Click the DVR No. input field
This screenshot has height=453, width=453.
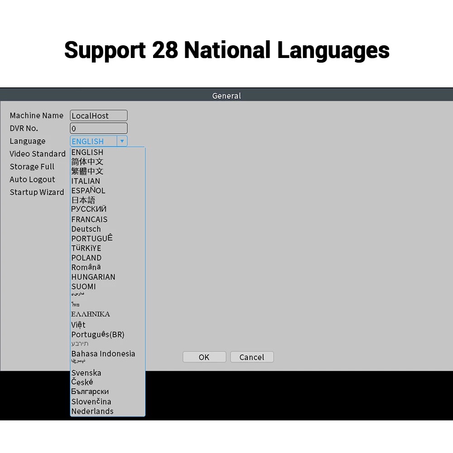(99, 128)
